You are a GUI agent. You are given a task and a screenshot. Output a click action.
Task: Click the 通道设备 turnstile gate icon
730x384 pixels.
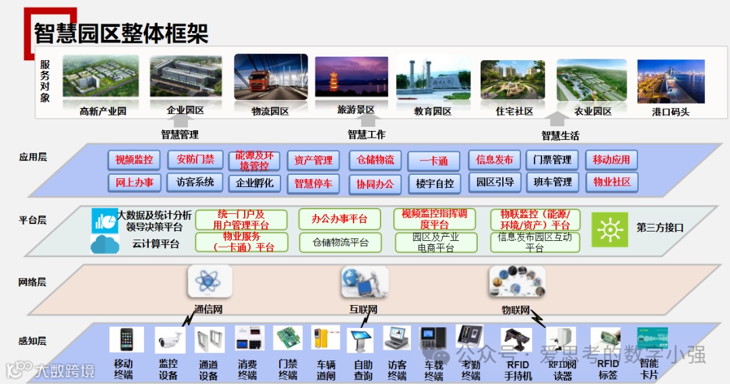(210, 341)
